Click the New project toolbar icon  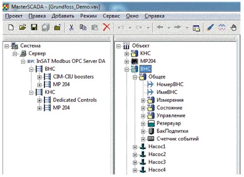pos(11,27)
